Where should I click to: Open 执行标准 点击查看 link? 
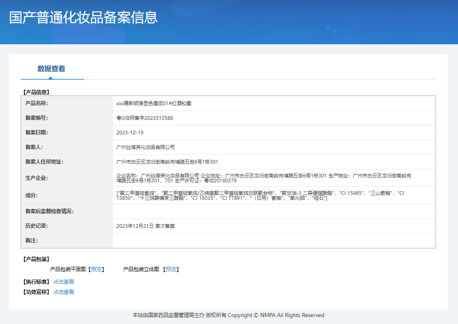64,282
